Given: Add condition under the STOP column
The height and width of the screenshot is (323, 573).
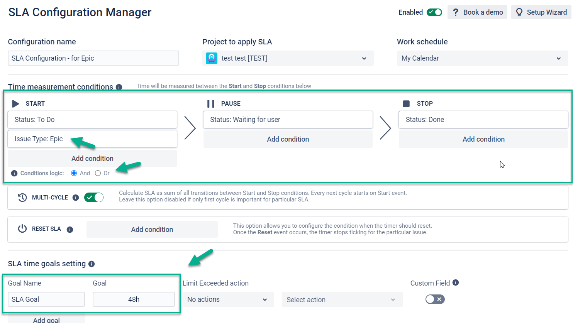Looking at the screenshot, I should pyautogui.click(x=483, y=139).
